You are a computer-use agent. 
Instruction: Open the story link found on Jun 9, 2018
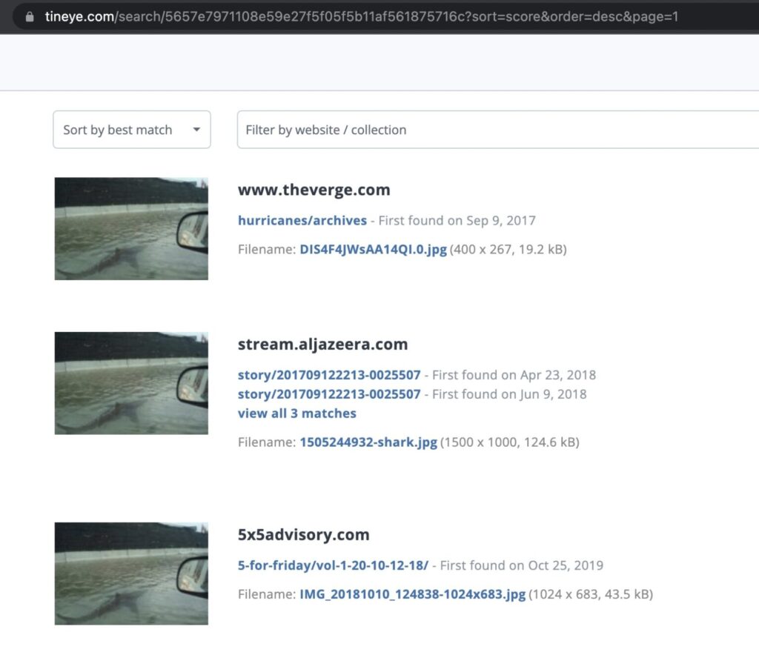[328, 394]
